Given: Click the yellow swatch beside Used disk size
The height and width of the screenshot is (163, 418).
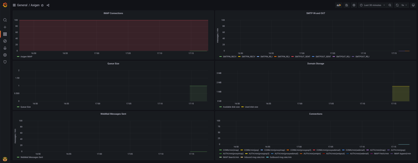Looking at the screenshot, I should tap(242, 107).
